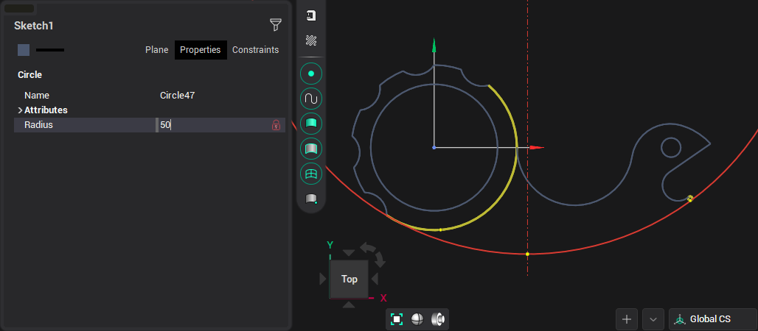
Task: Toggle the red lock on Radius field
Action: tap(277, 125)
